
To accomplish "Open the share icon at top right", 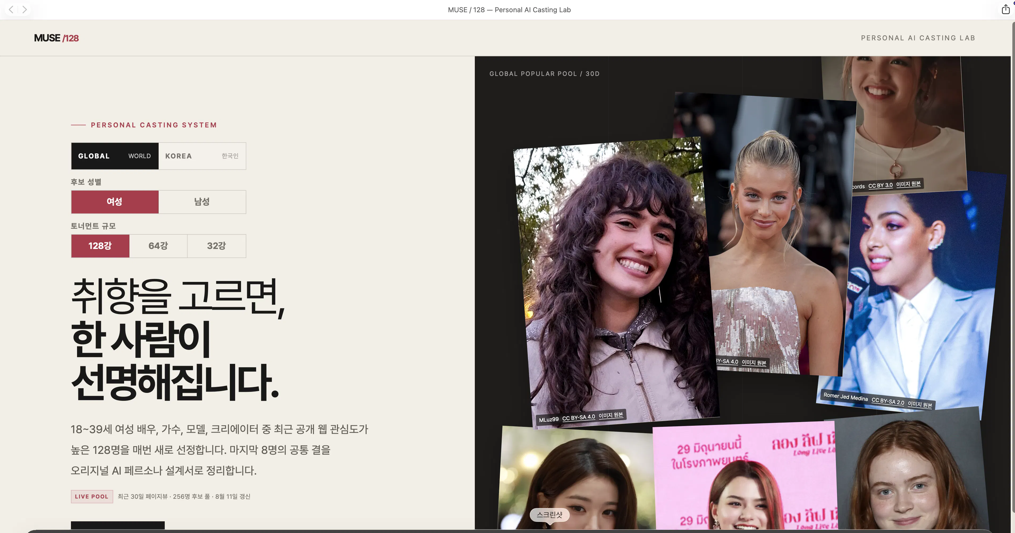I will coord(1005,9).
